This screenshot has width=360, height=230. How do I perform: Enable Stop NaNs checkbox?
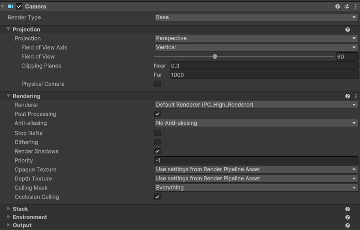click(x=157, y=133)
